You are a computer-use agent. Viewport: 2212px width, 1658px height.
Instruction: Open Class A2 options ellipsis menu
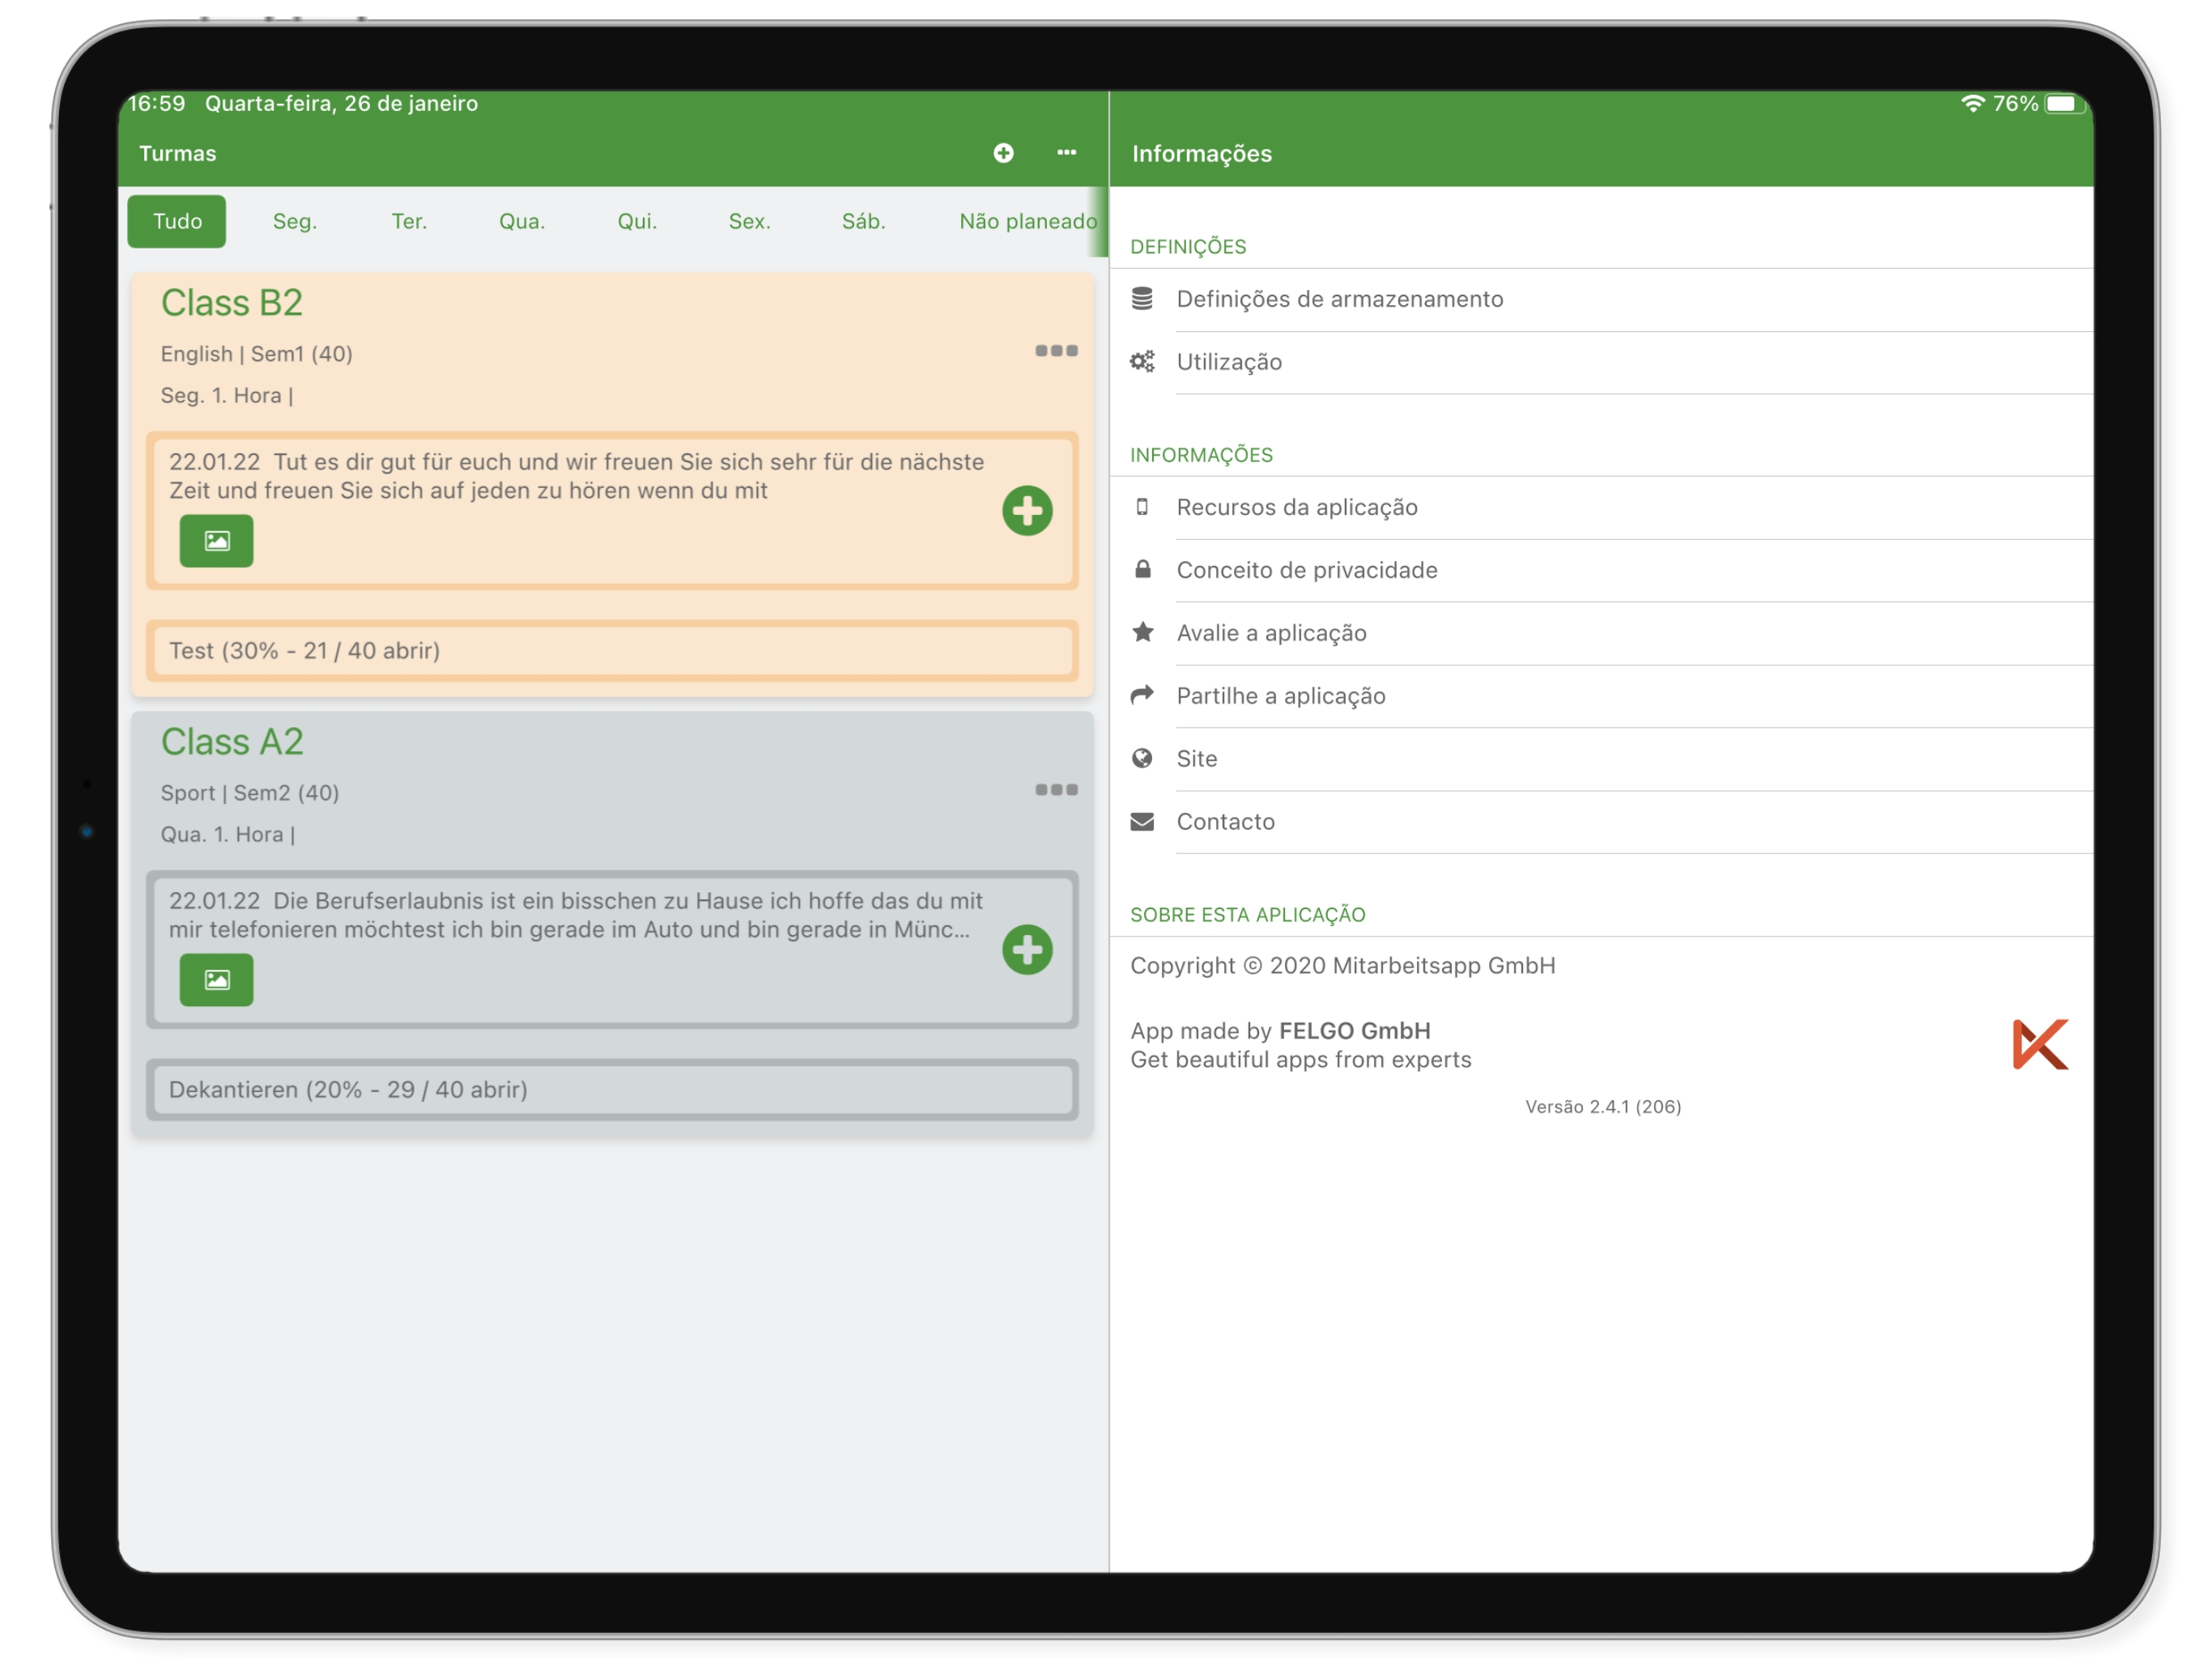point(1056,790)
